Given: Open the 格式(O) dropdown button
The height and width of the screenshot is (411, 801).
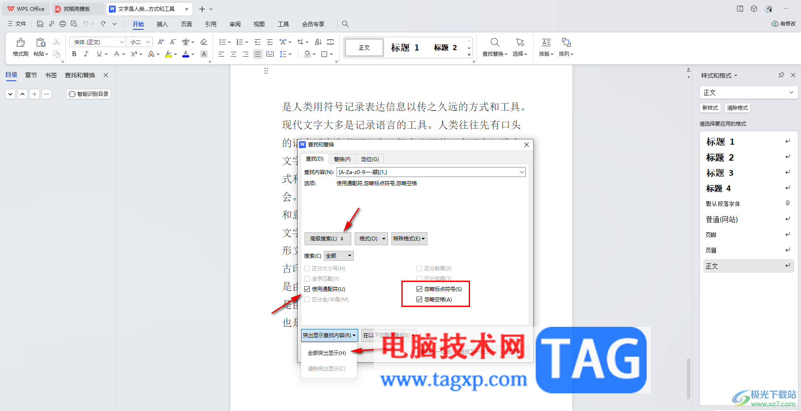Looking at the screenshot, I should (371, 239).
